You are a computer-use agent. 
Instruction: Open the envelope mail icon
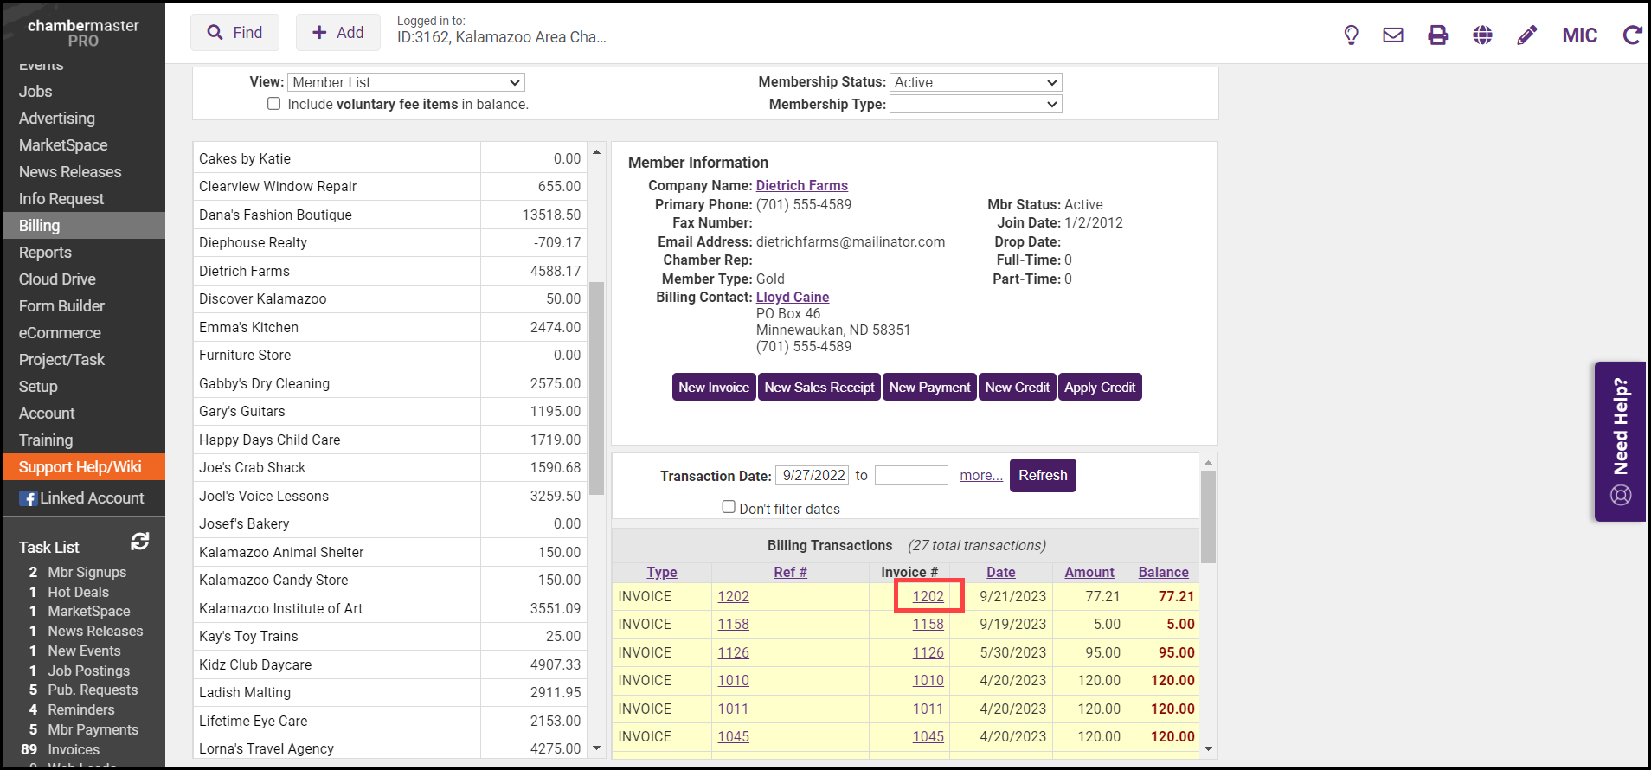tap(1393, 35)
